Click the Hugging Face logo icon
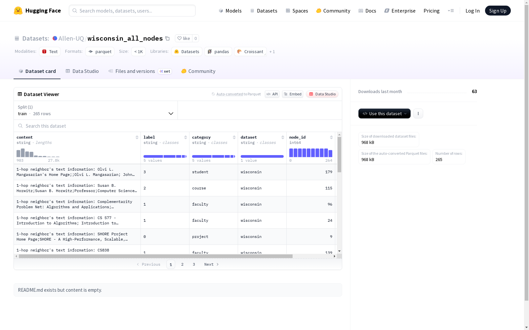The width and height of the screenshot is (529, 330). (x=18, y=11)
